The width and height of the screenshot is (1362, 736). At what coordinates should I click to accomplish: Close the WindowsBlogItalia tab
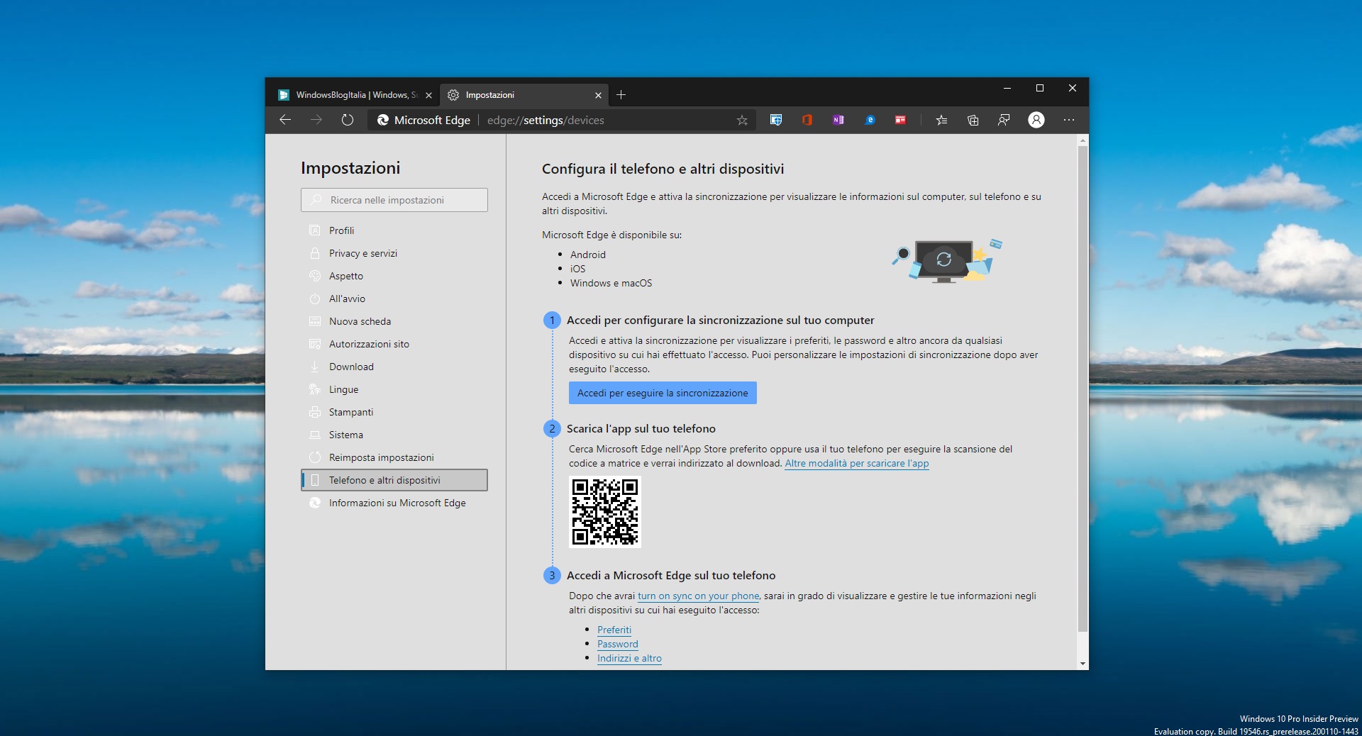point(428,95)
